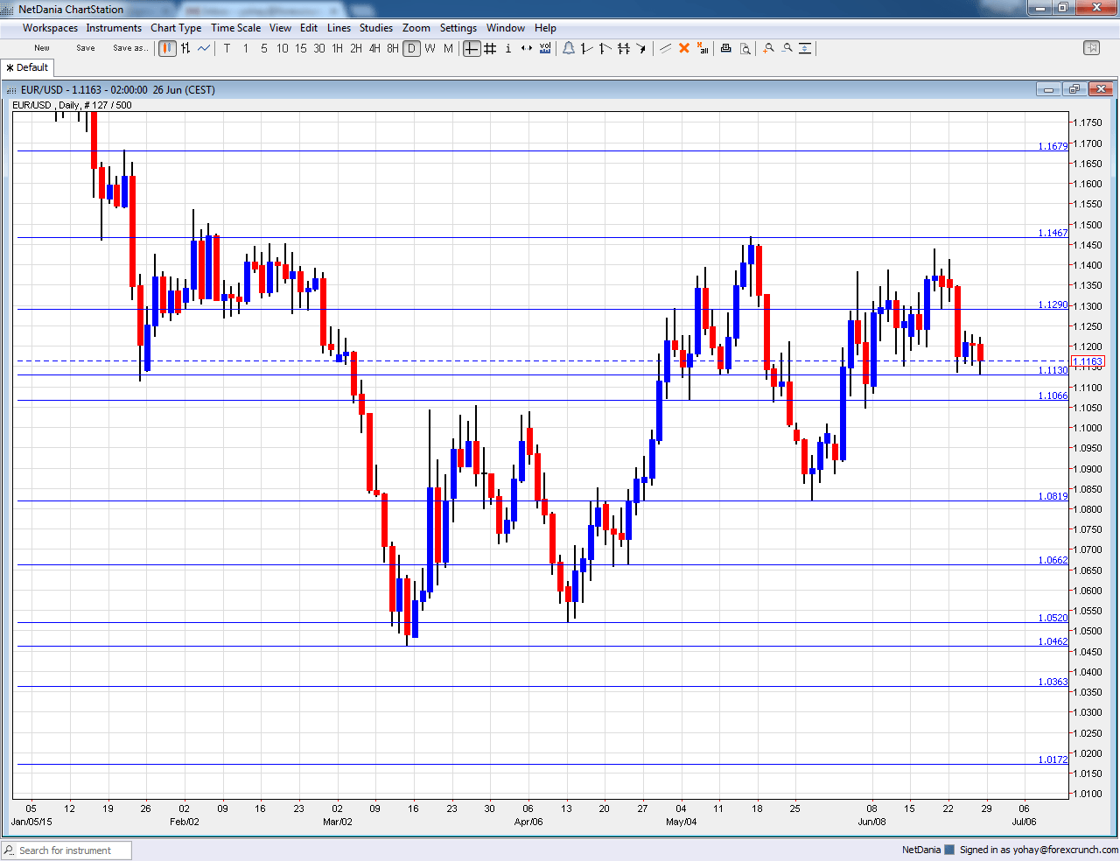This screenshot has height=861, width=1120.
Task: Select the Monthly 'M' time scale
Action: 448,48
